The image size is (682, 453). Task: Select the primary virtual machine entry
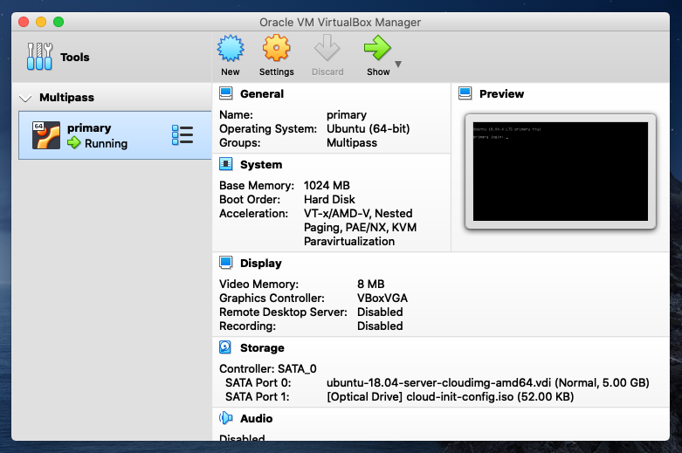(105, 135)
